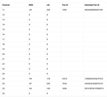Select the row with Pan ID 7F63
107x97 pixels.
(54, 84)
